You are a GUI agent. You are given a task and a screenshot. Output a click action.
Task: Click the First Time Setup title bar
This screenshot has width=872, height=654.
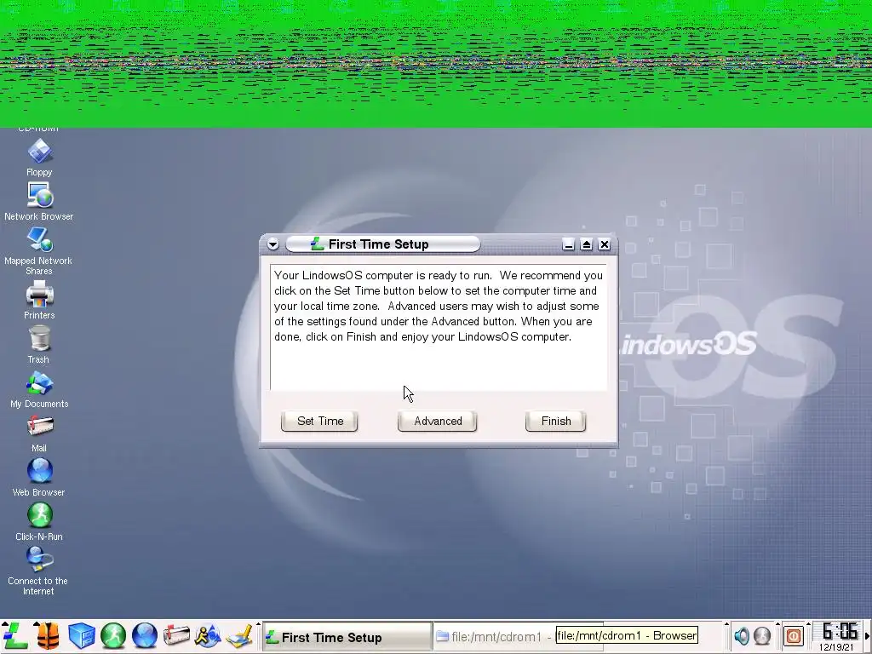click(382, 244)
